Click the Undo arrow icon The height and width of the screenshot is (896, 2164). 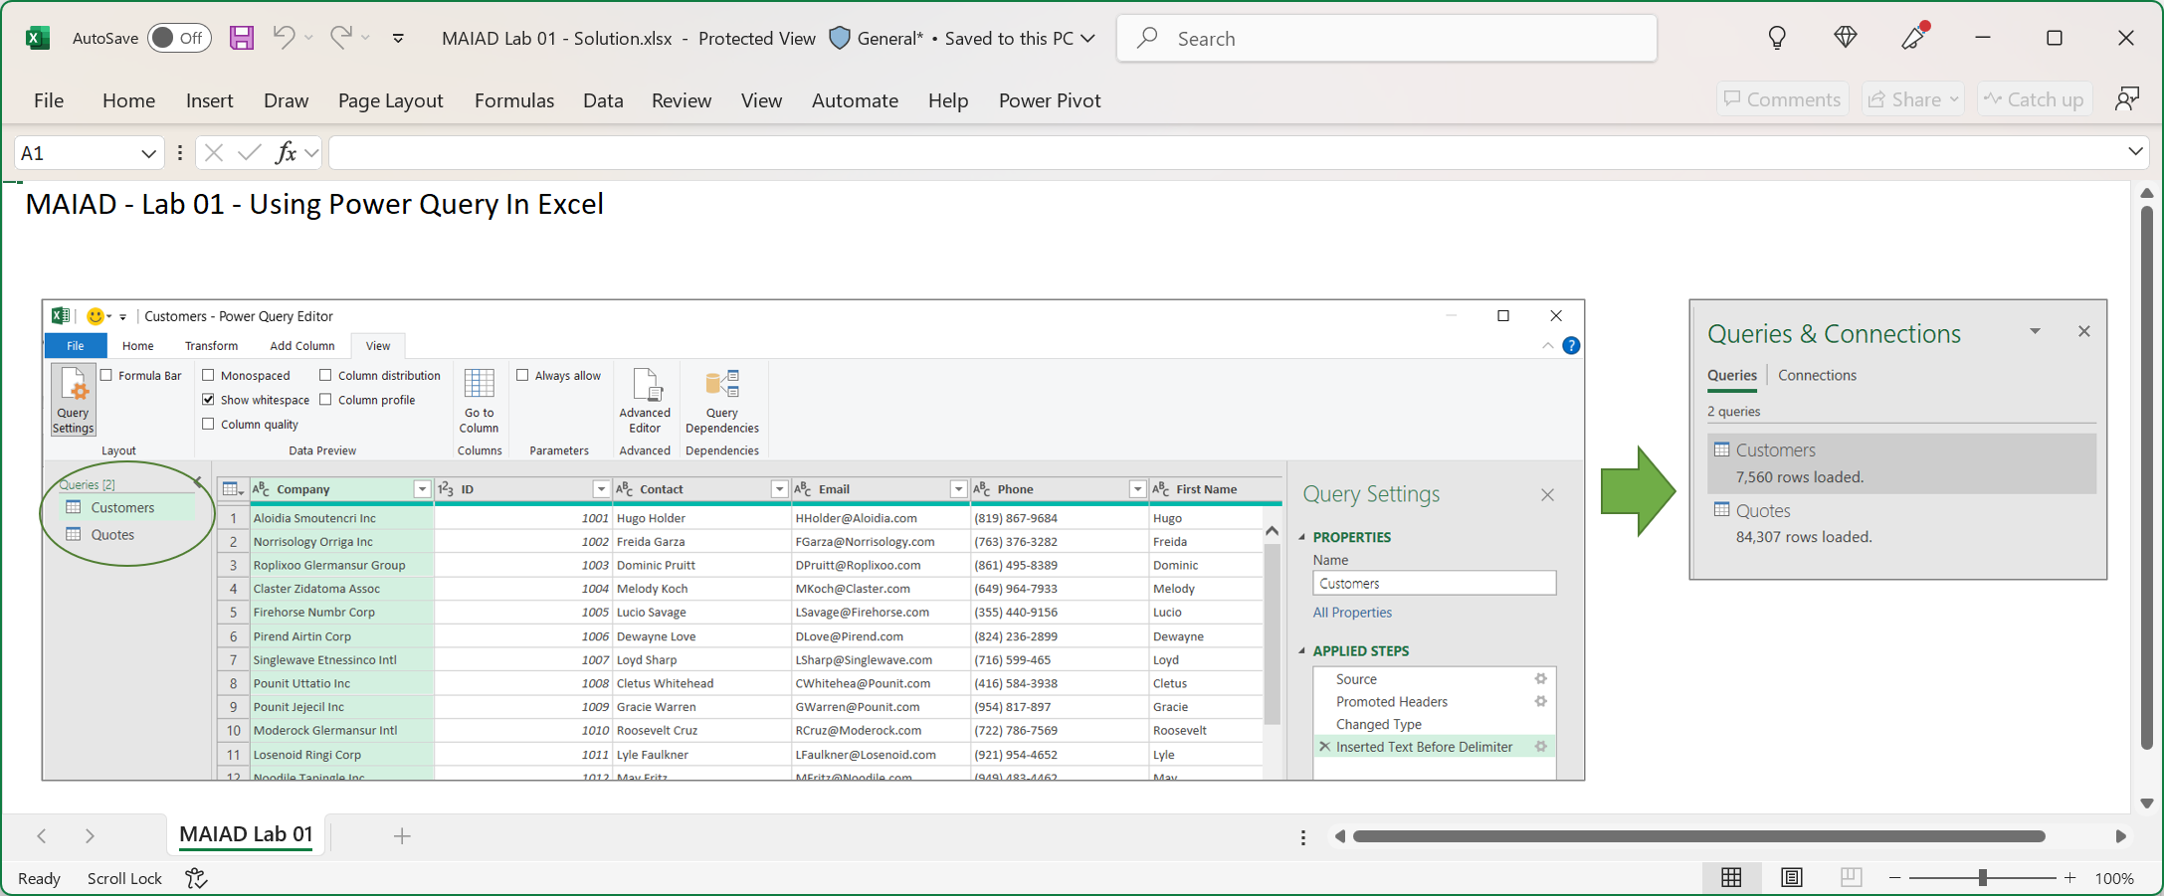[x=284, y=38]
